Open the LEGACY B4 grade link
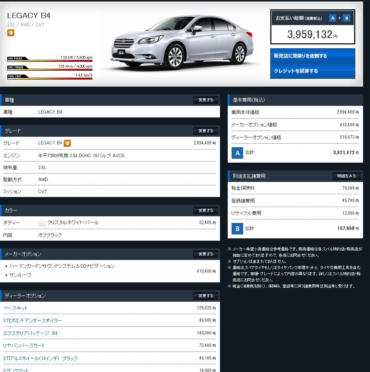This screenshot has width=370, height=372. pos(50,143)
